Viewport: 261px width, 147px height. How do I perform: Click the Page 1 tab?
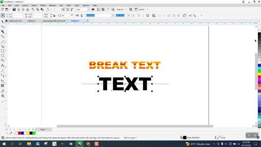click(x=43, y=129)
